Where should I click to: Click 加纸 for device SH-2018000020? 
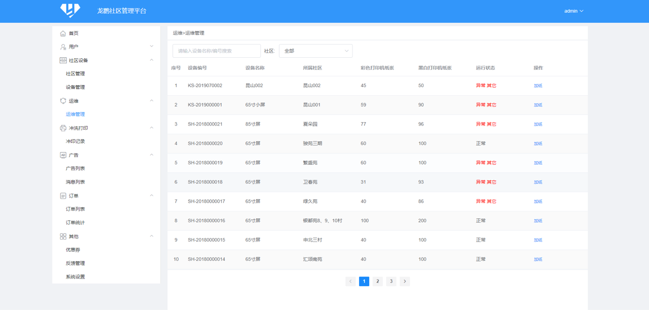point(538,143)
